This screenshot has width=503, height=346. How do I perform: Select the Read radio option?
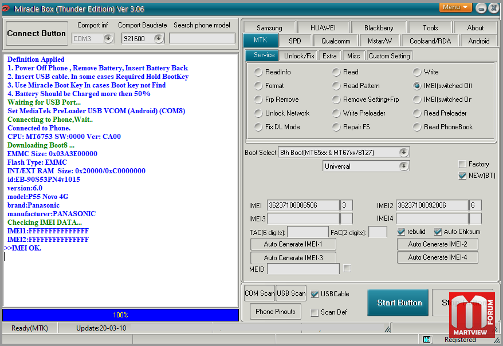coord(336,72)
